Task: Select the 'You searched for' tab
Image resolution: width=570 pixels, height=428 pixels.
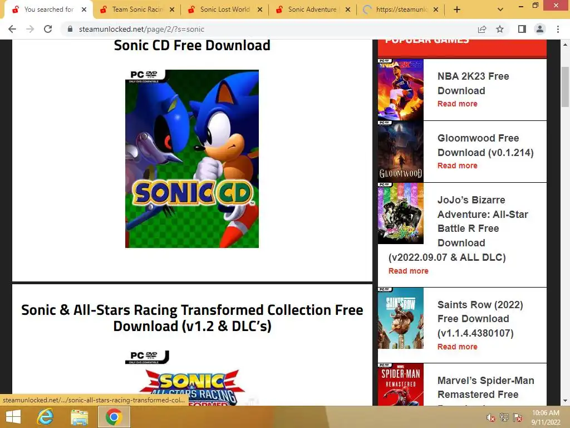Action: click(49, 9)
